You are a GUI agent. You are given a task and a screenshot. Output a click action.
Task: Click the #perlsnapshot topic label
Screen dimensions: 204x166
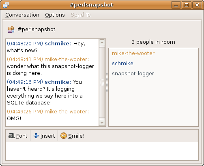[x=37, y=30]
